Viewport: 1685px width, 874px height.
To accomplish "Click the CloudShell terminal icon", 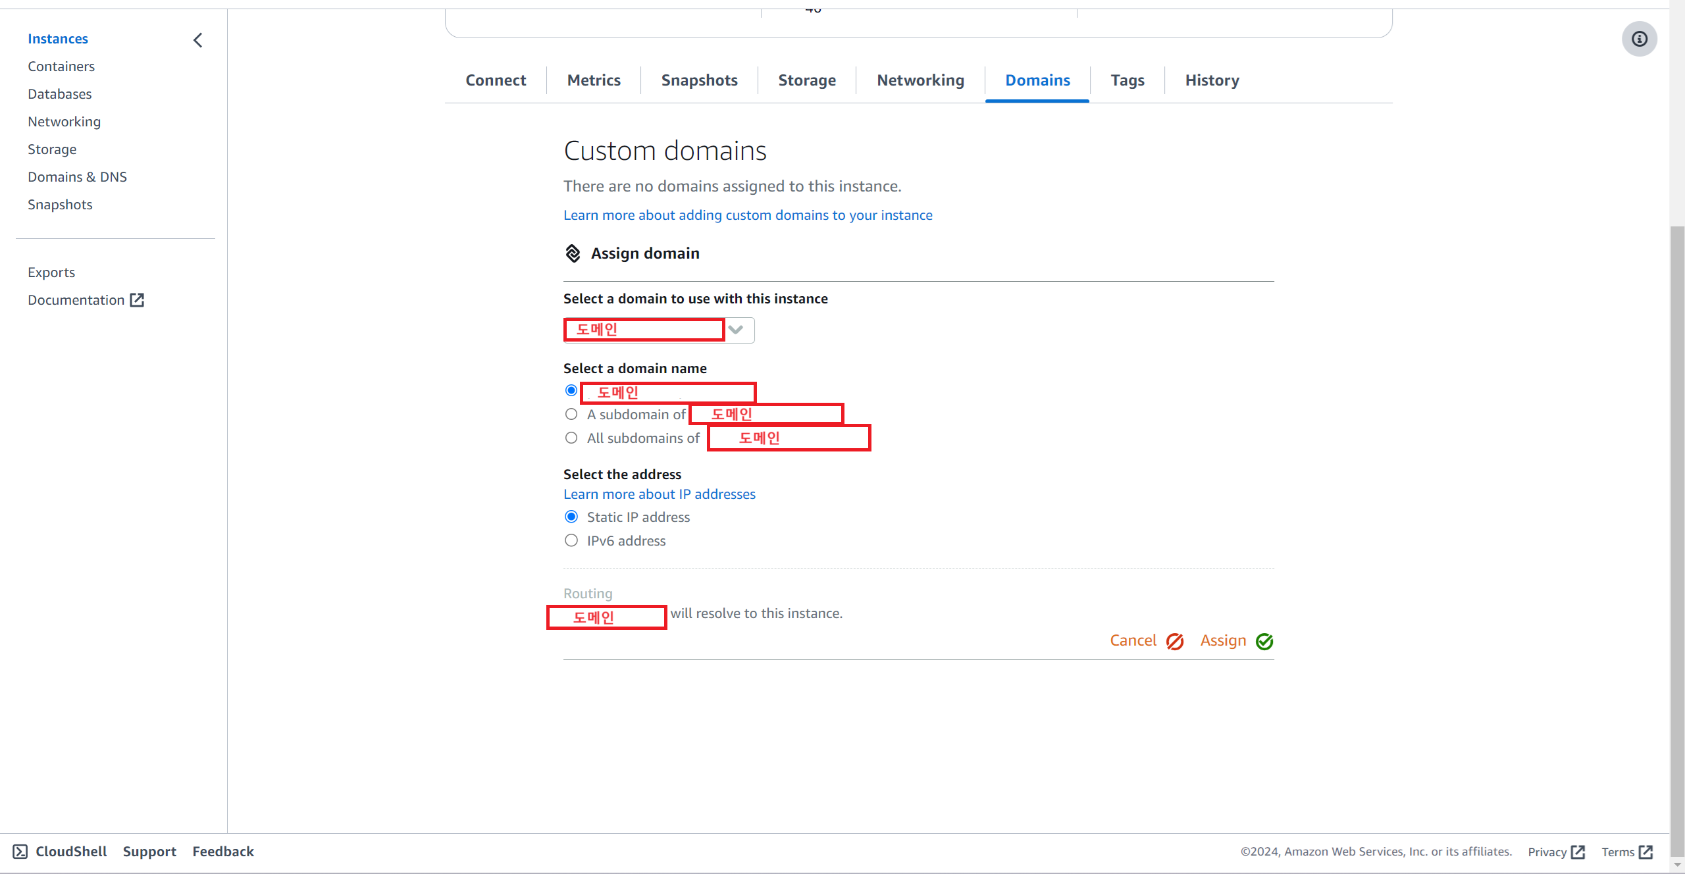I will click(20, 852).
